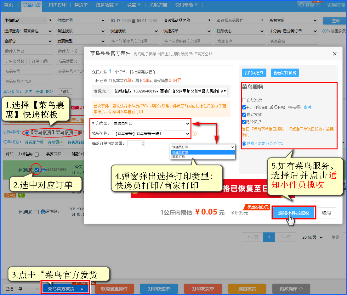
Task: Click the 菜鸟官方发货 button
Action: [x=65, y=289]
